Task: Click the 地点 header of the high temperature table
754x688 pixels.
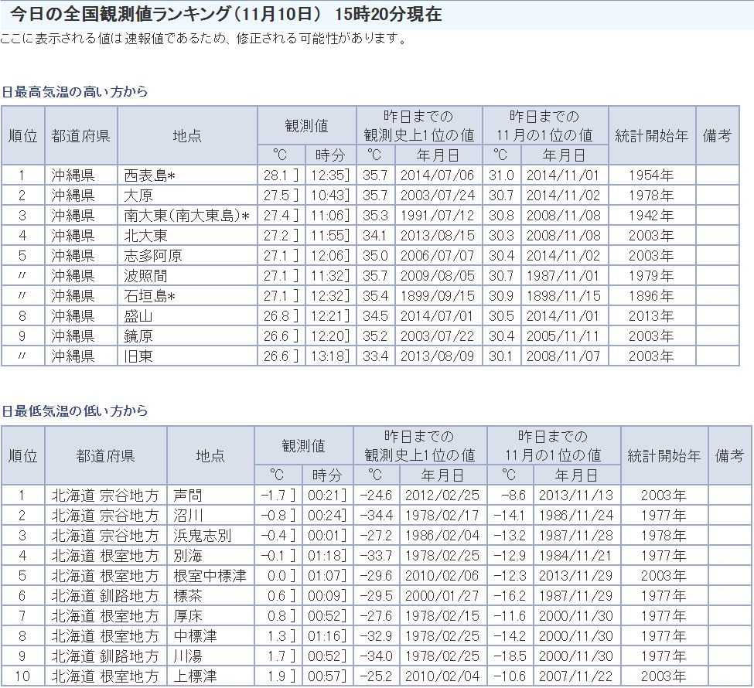Action: point(187,135)
